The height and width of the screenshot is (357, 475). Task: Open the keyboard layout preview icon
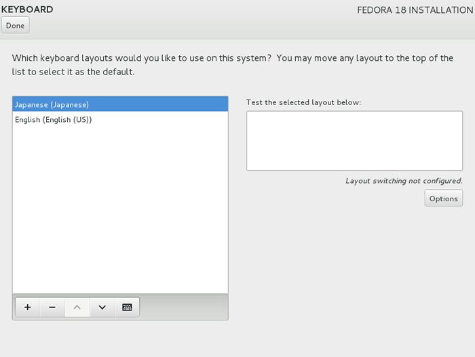128,307
